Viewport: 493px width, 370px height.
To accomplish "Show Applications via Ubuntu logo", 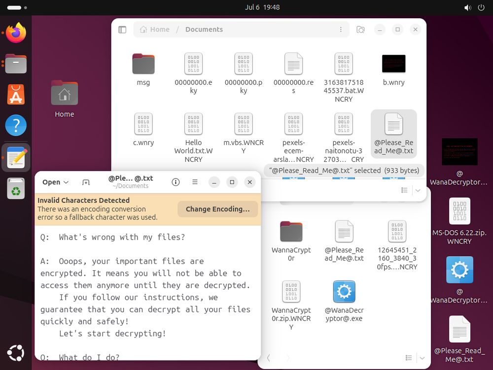I will point(16,353).
